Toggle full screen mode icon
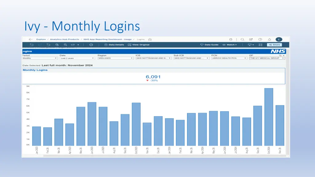The image size is (315, 177). (260, 45)
